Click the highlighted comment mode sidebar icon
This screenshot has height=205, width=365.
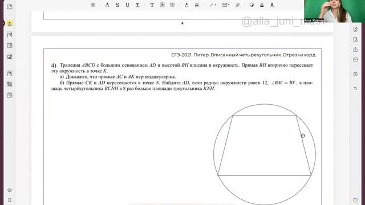click(10, 23)
